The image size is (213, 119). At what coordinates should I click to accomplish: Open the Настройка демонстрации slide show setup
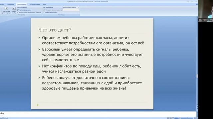[x=6, y=10]
